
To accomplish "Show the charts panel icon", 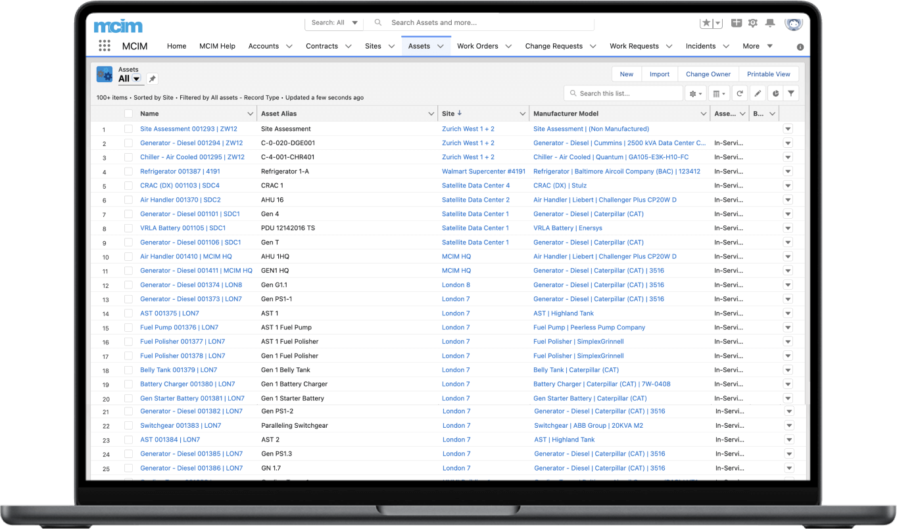I will (x=775, y=93).
